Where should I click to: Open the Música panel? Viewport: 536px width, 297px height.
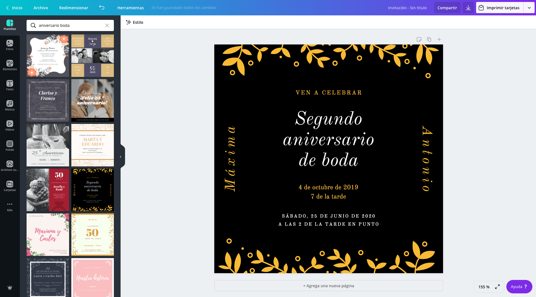[x=10, y=105]
